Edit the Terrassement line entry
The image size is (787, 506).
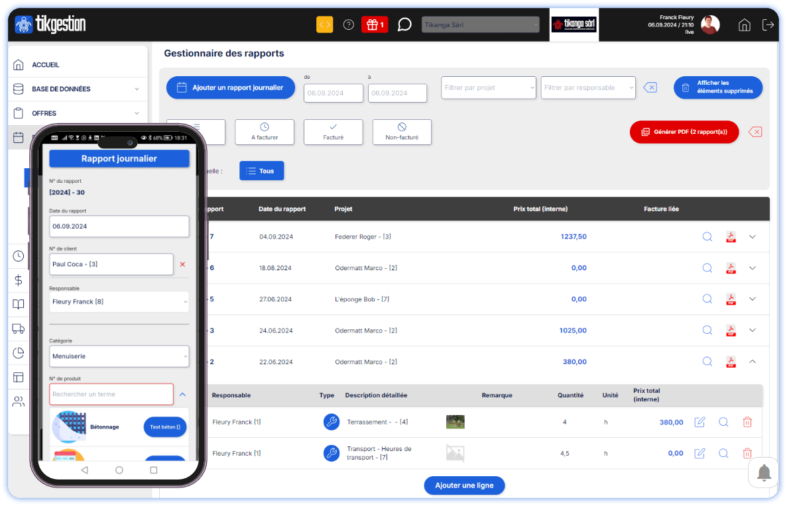pos(699,422)
